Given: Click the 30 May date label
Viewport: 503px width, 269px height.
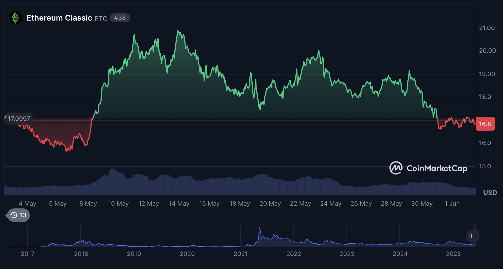Looking at the screenshot, I should pyautogui.click(x=422, y=203).
